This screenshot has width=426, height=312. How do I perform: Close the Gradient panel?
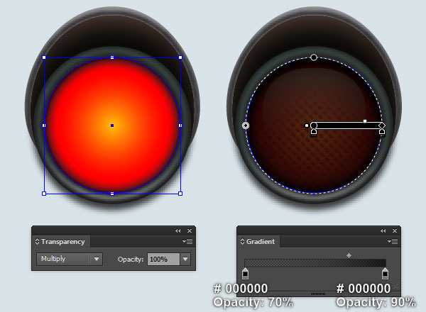395,231
